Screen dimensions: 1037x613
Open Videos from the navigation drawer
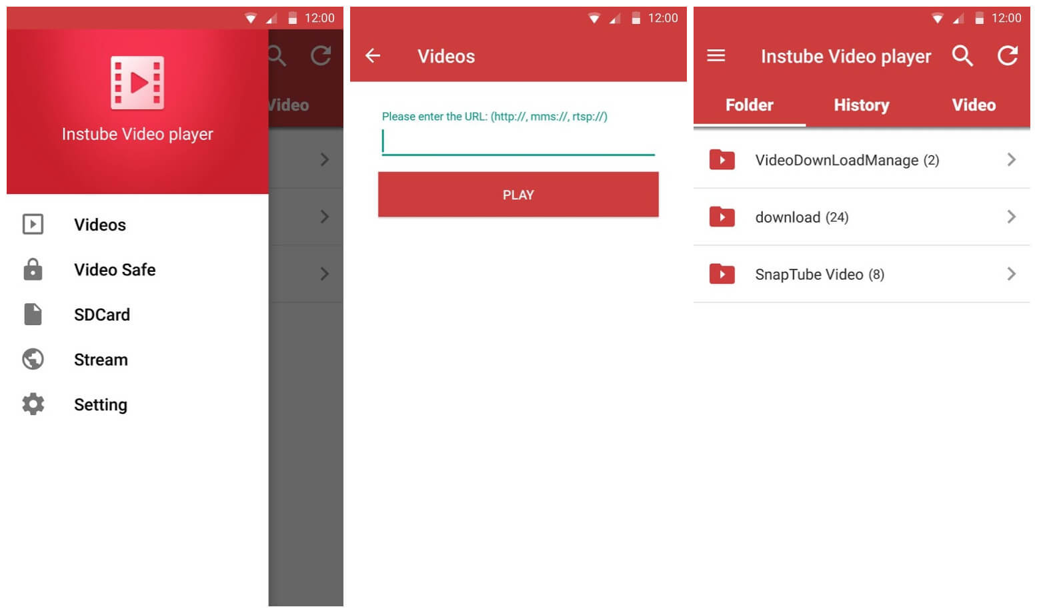point(137,225)
